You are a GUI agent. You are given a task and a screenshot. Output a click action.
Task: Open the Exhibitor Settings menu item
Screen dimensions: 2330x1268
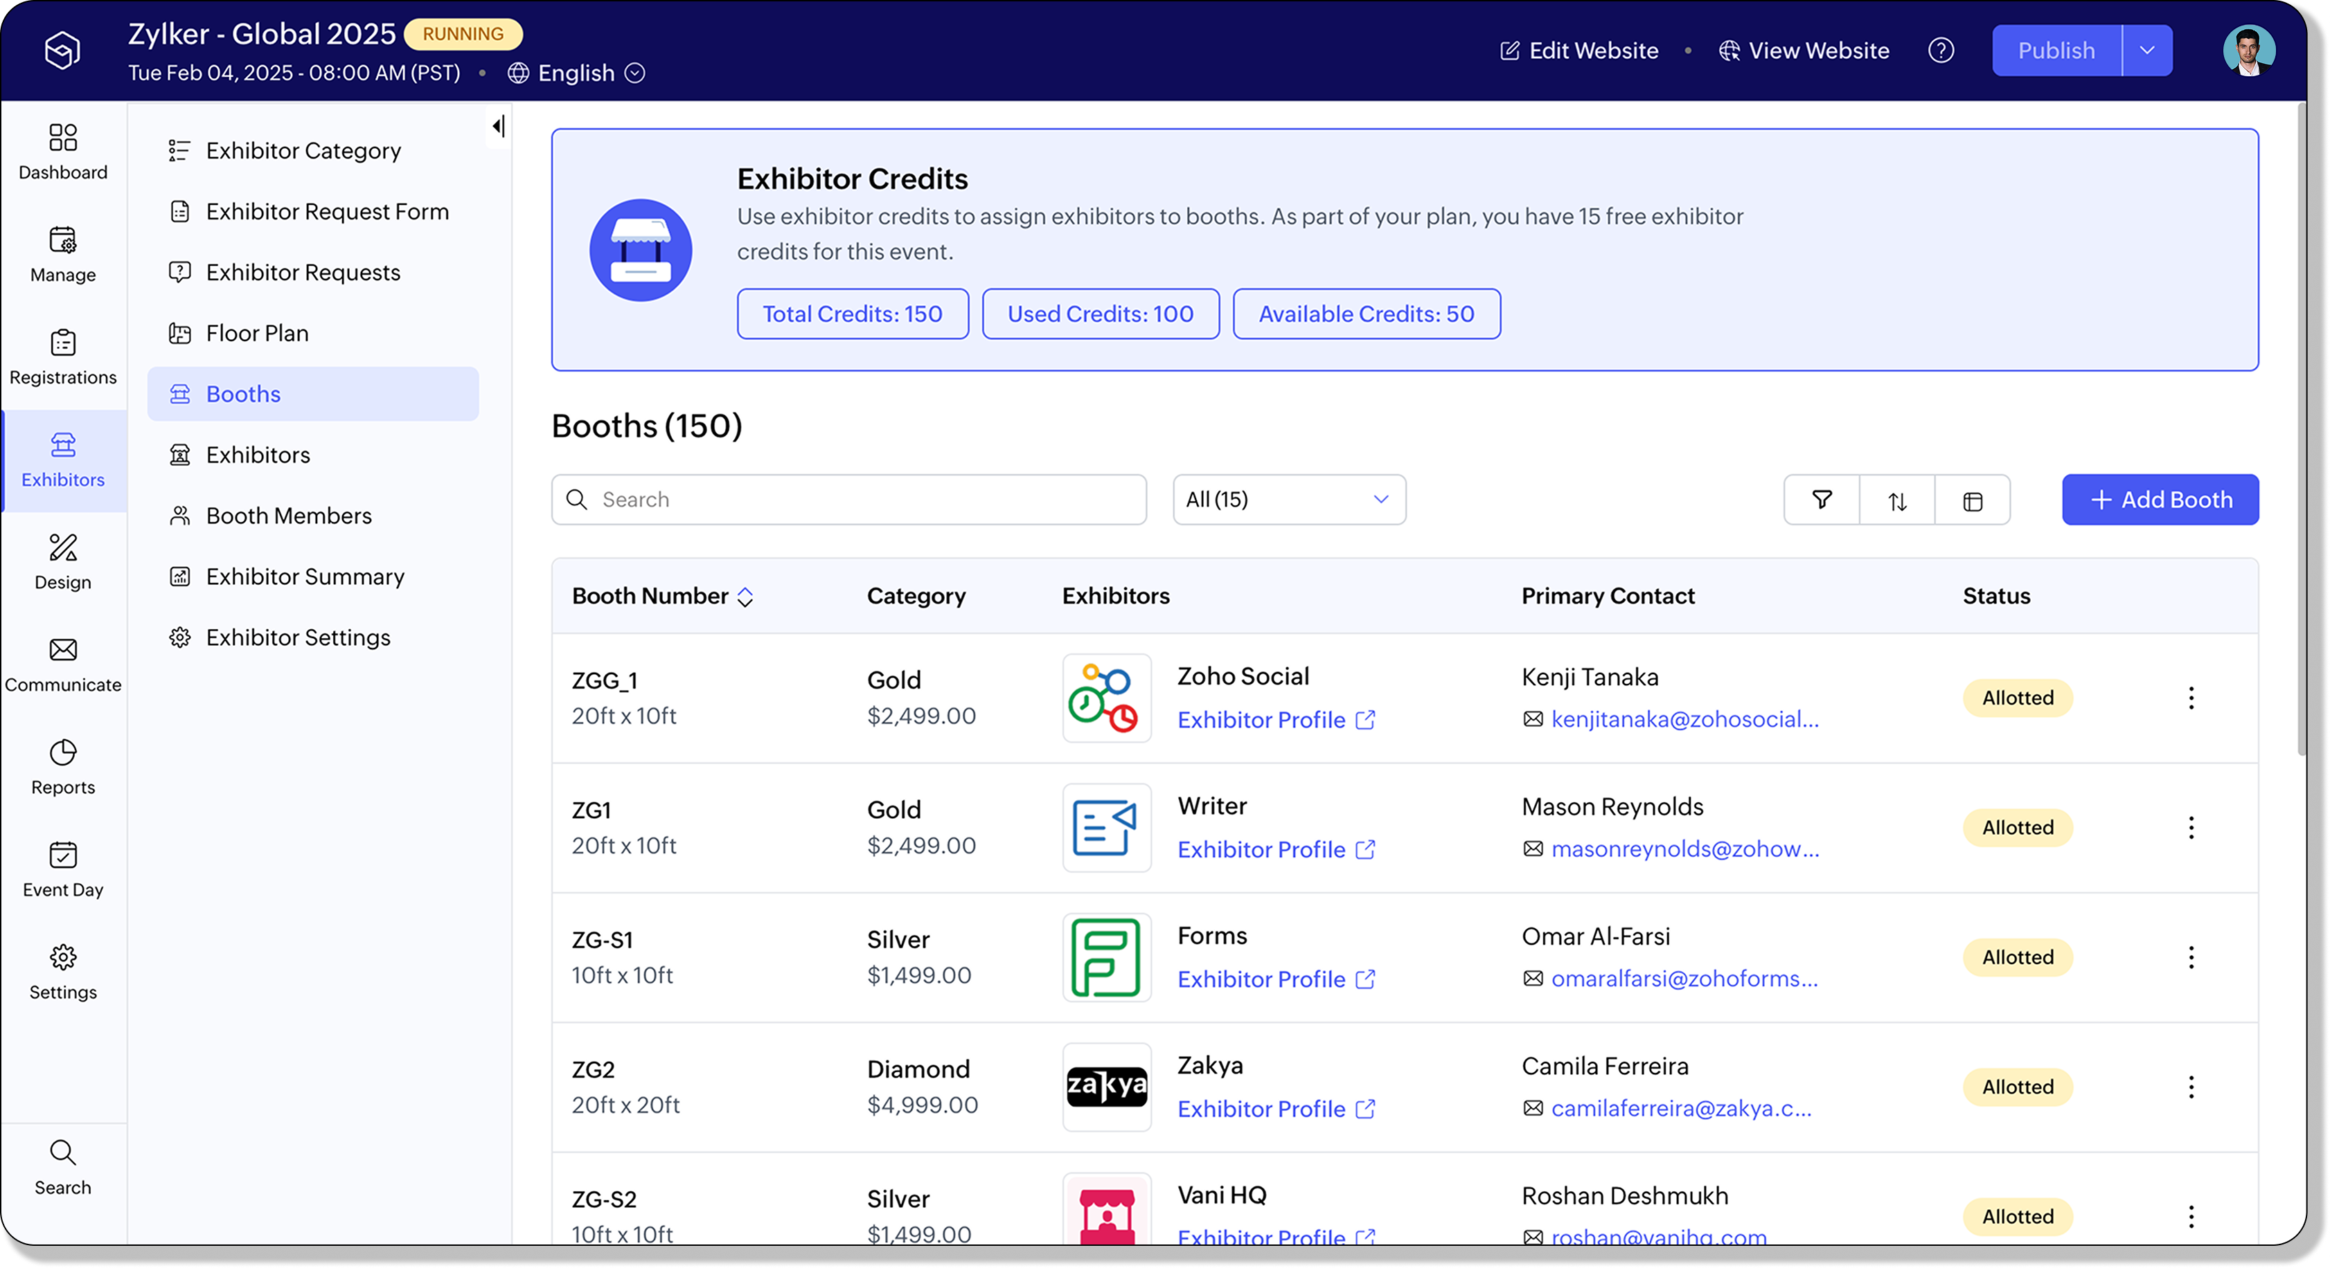298,637
